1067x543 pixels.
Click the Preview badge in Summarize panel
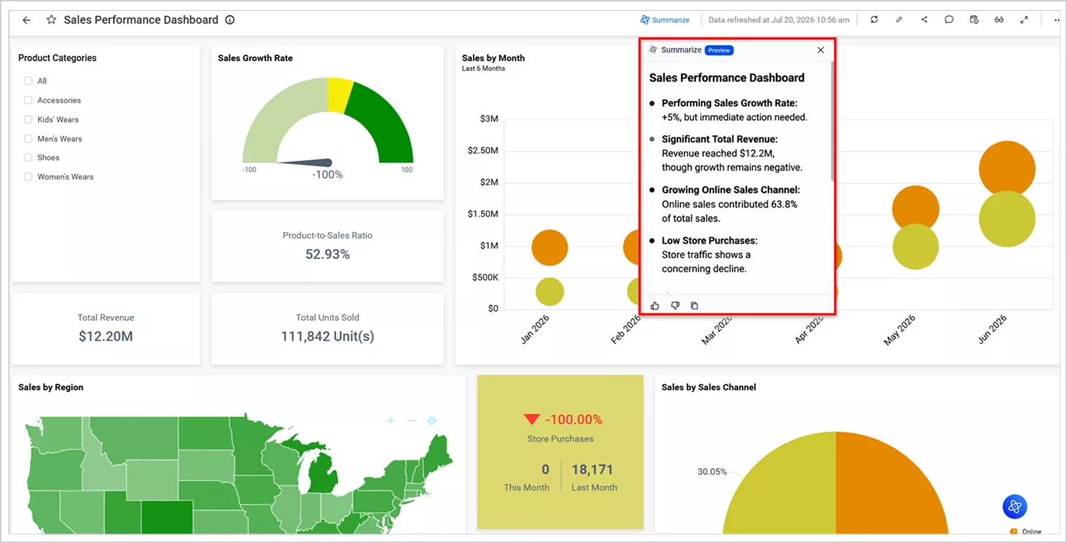pyautogui.click(x=719, y=50)
